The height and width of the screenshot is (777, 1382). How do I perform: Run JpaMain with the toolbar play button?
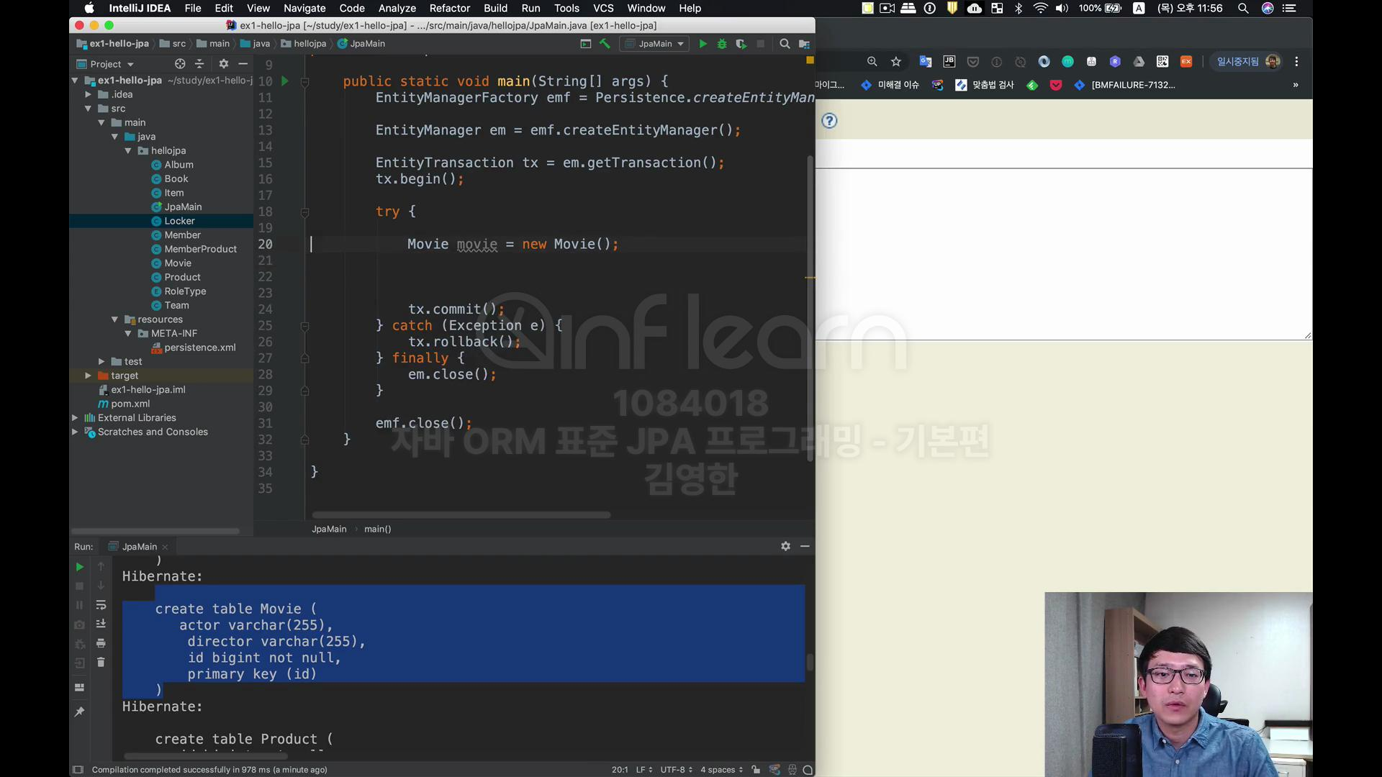pyautogui.click(x=703, y=44)
